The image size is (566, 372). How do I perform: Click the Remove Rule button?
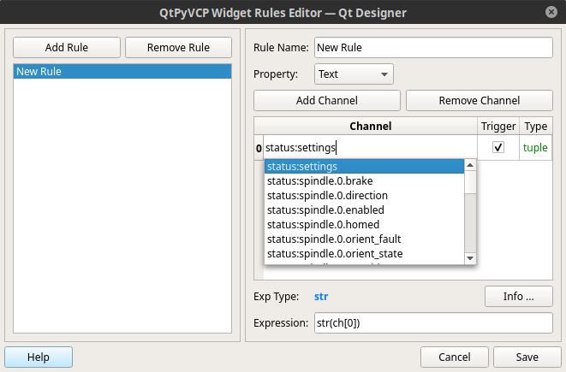(178, 47)
